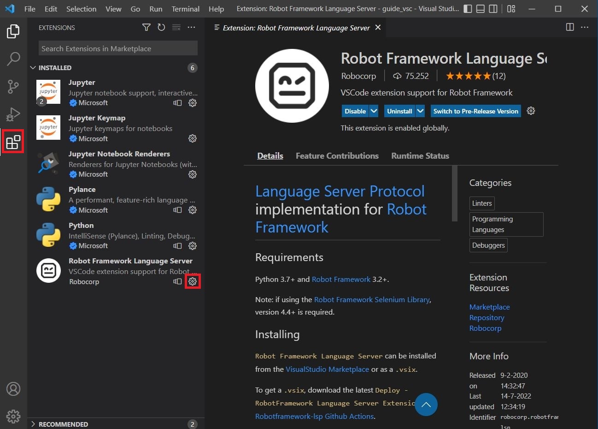The width and height of the screenshot is (598, 429).
Task: Open the Search view in activity bar
Action: 13,59
